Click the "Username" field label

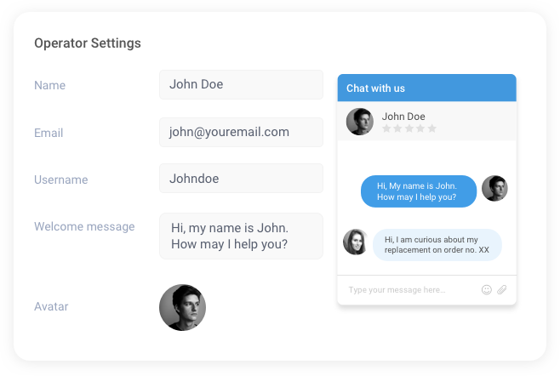61,179
